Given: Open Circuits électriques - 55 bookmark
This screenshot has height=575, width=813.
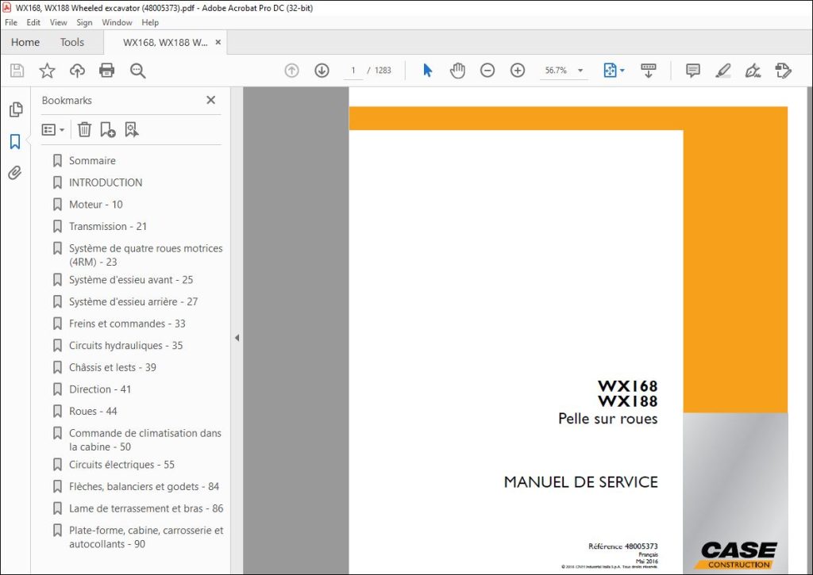Looking at the screenshot, I should tap(121, 465).
